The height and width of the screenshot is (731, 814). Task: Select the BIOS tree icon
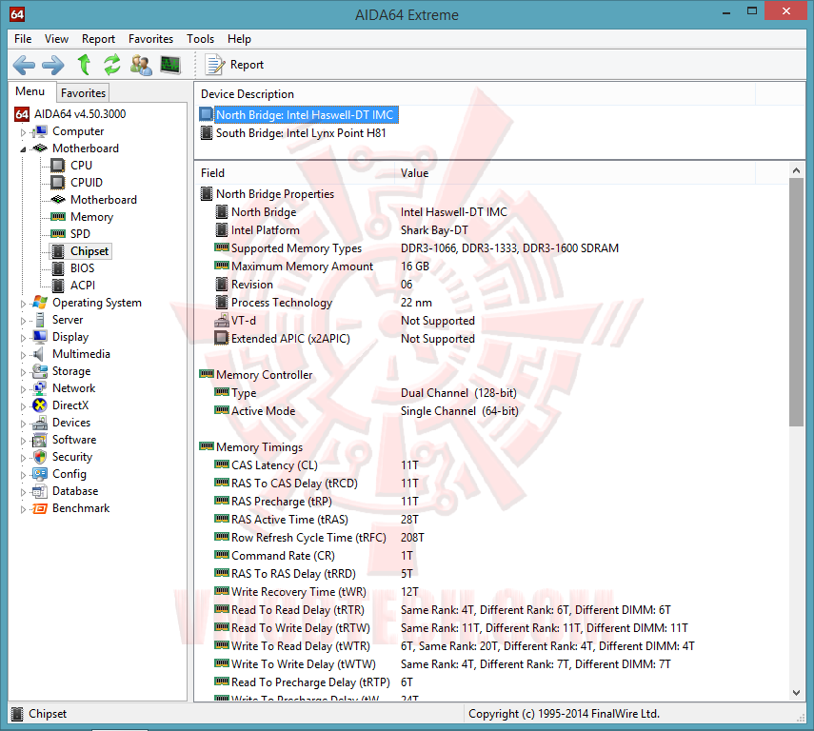(58, 268)
